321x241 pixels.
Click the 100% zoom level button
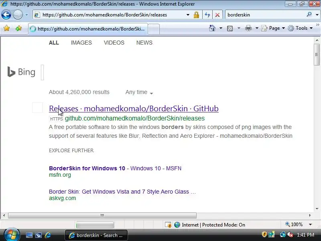[294, 225]
